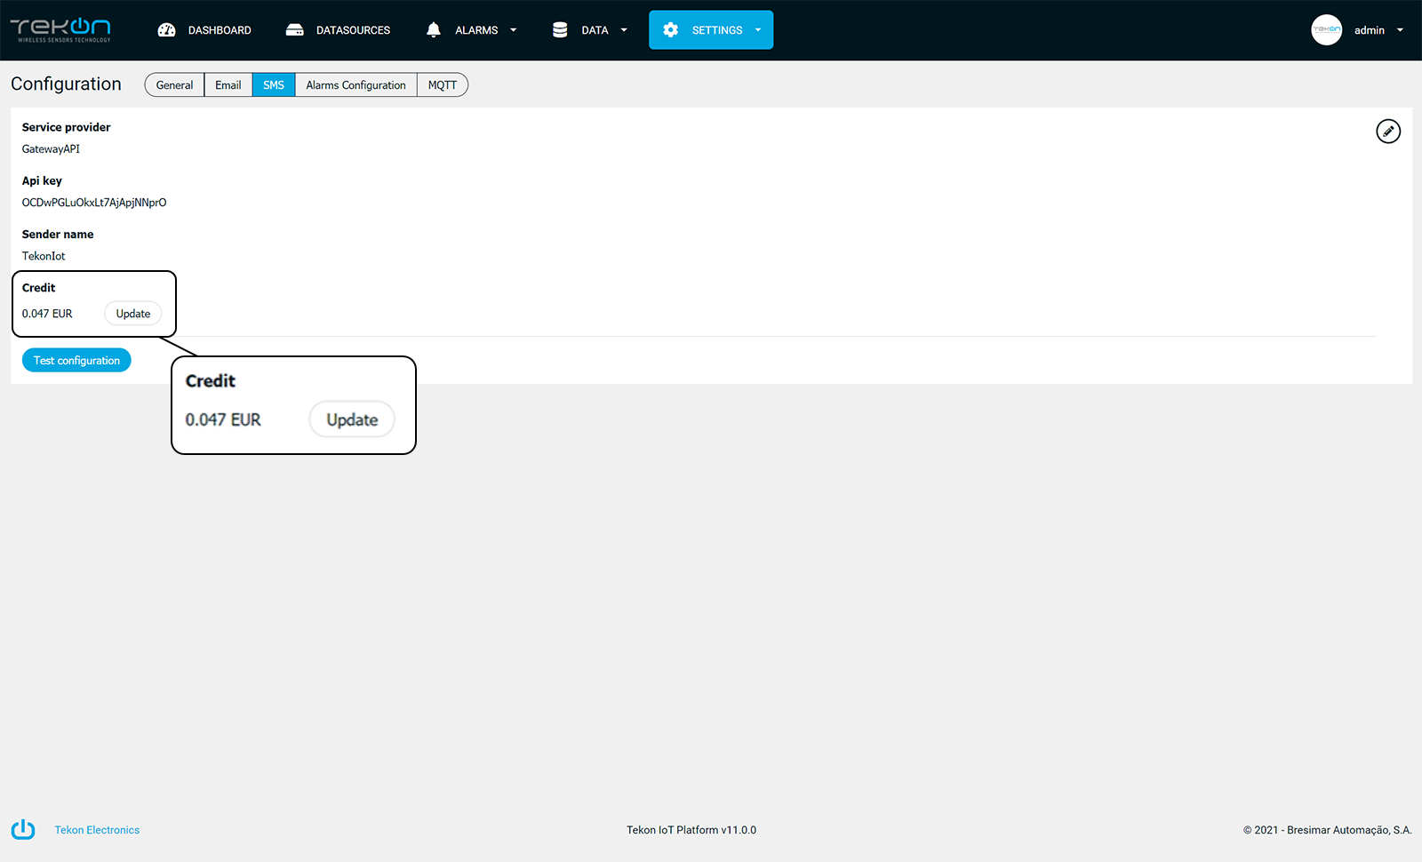Click the Datasources drive icon
Image resolution: width=1422 pixels, height=862 pixels.
point(295,30)
